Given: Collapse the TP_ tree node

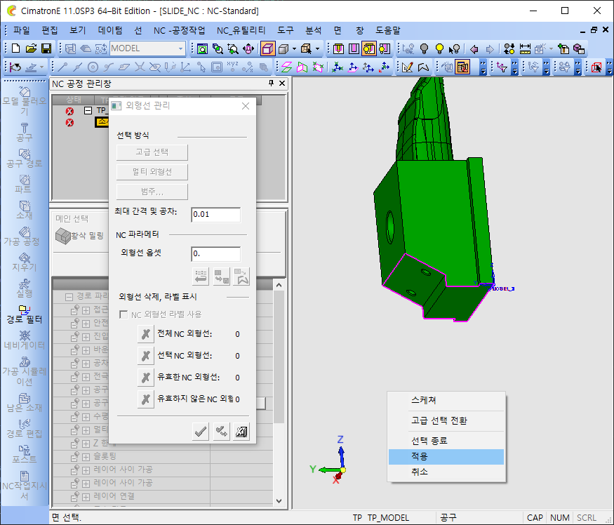Looking at the screenshot, I should point(88,110).
